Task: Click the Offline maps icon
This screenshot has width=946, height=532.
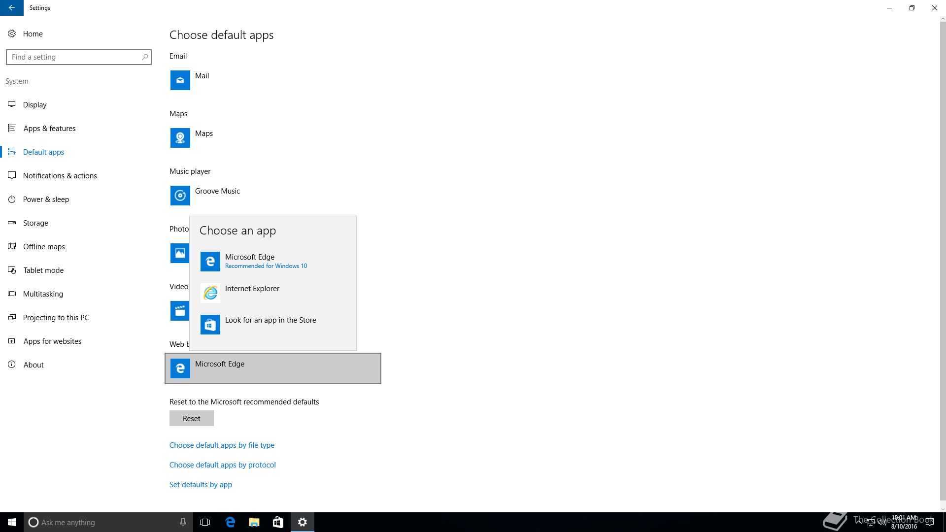Action: coord(12,246)
